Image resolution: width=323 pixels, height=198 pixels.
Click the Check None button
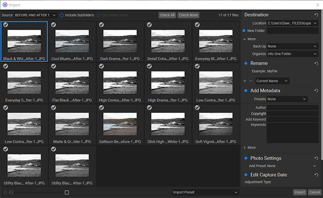coord(188,15)
